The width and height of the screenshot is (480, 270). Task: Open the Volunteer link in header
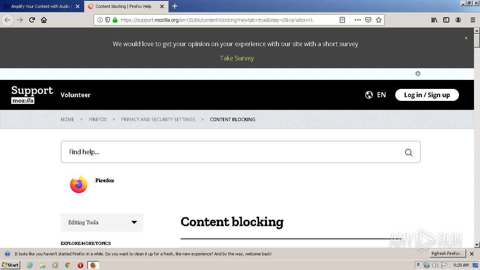(x=75, y=95)
